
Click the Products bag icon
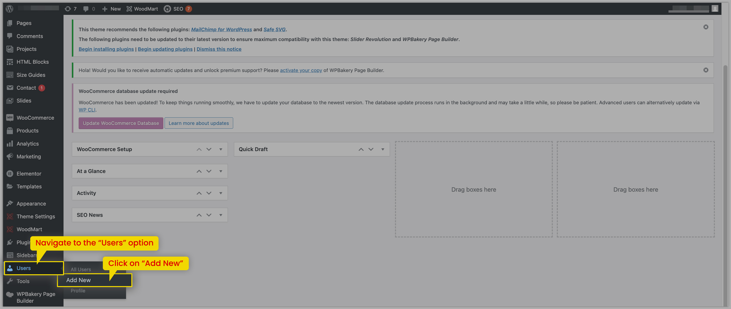click(10, 130)
